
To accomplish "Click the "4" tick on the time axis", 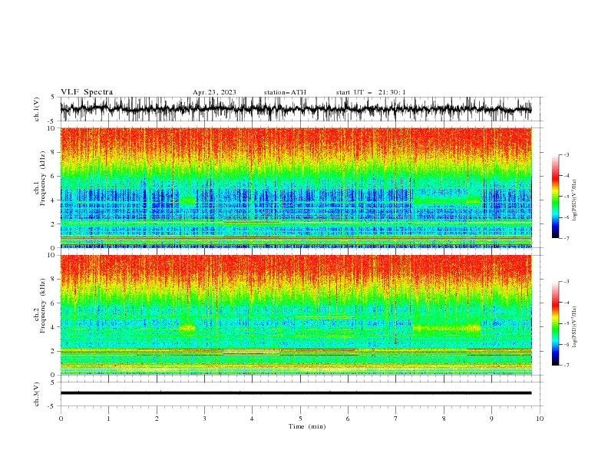I will pyautogui.click(x=252, y=419).
